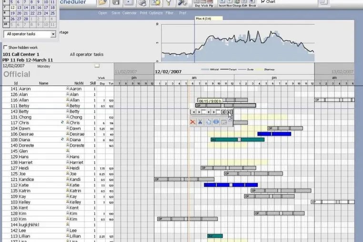Click the 11/02/2007 previous day header
This screenshot has width=363, height=242.
pos(126,72)
